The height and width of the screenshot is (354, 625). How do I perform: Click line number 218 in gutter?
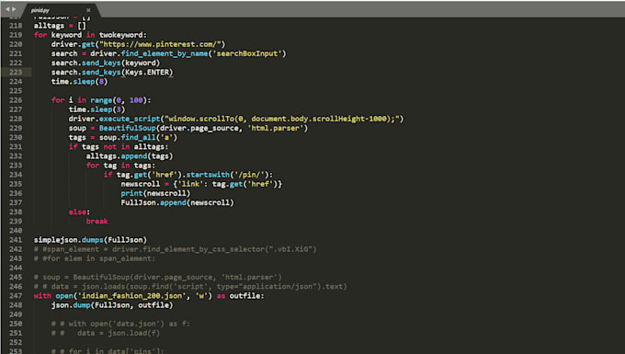tap(16, 26)
